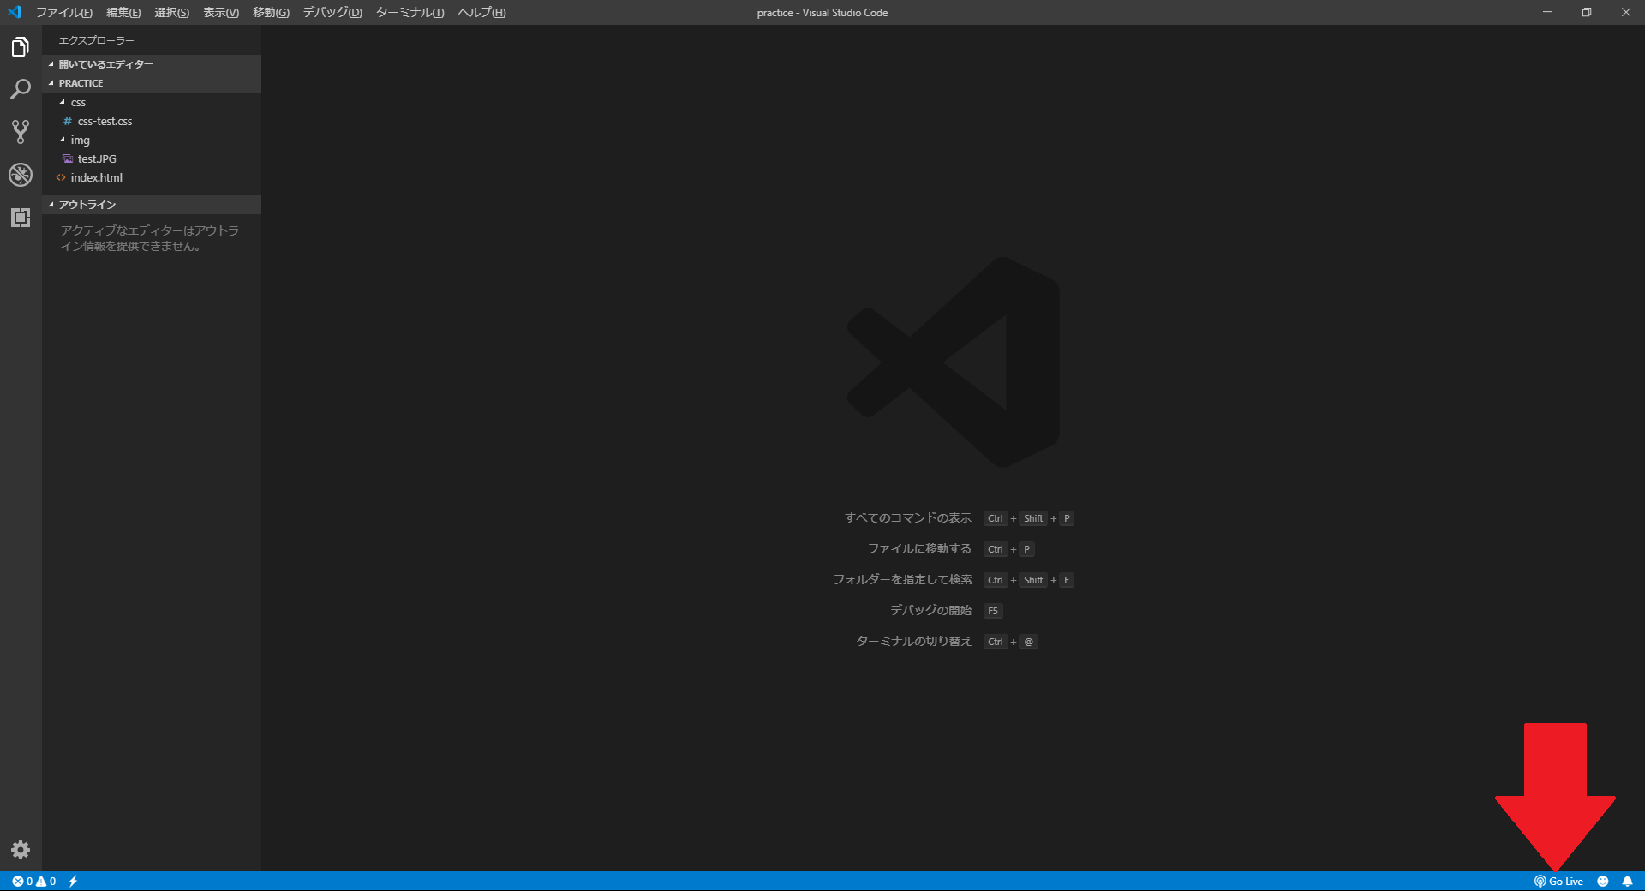Click the errors and warnings indicator in the status bar

coord(34,882)
